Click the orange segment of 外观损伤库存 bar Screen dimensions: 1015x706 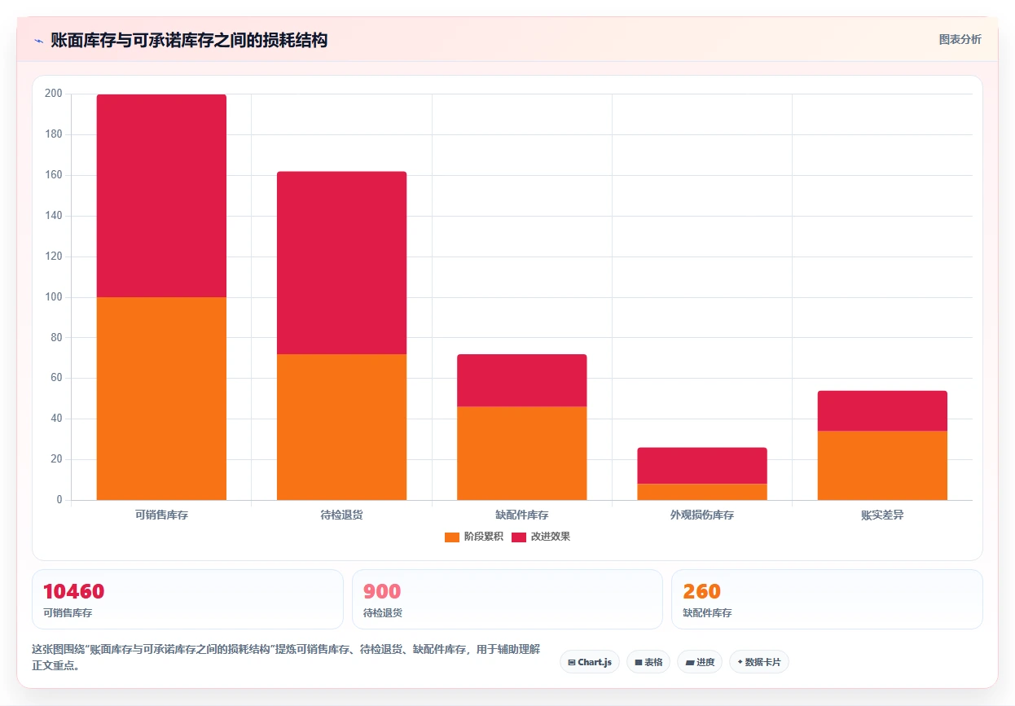(x=702, y=492)
